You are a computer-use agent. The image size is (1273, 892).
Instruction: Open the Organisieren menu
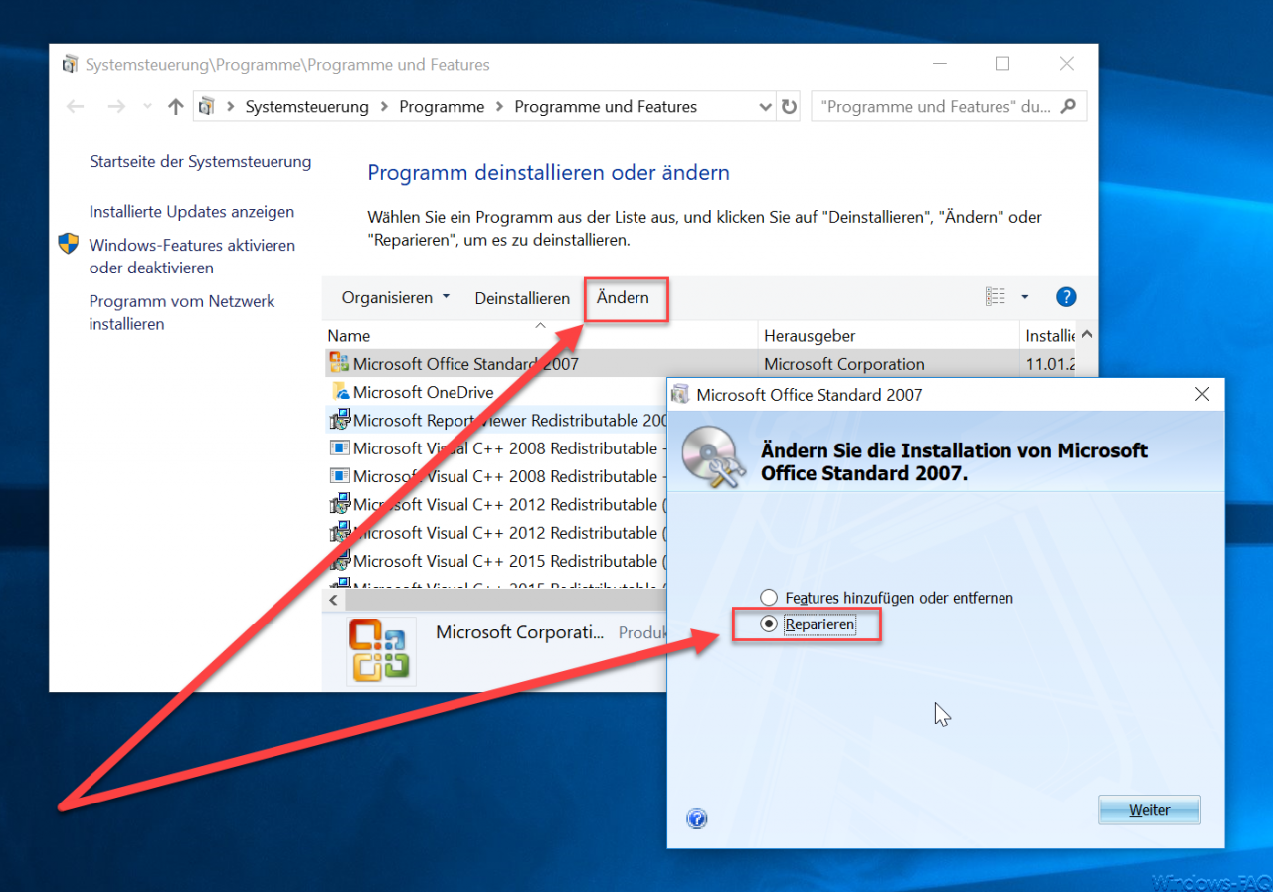coord(396,297)
